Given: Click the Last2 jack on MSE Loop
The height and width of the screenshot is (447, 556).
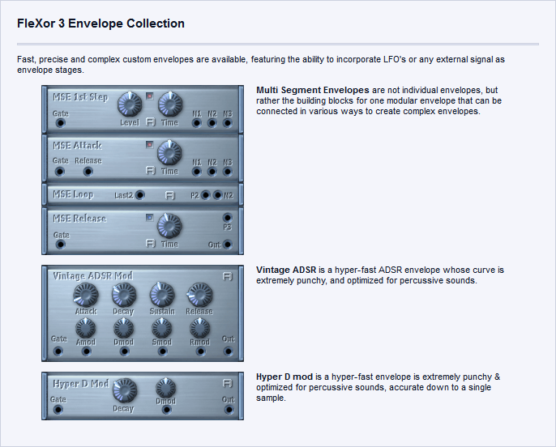Looking at the screenshot, I should tap(140, 195).
